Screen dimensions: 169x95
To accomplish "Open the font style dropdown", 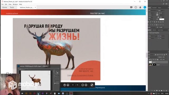I will 161,11.
